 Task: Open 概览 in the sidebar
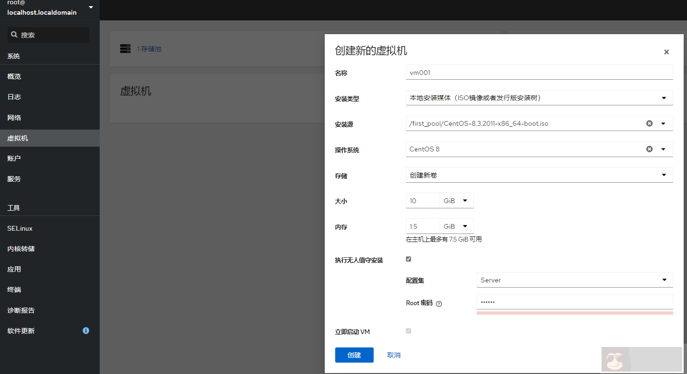(50, 76)
